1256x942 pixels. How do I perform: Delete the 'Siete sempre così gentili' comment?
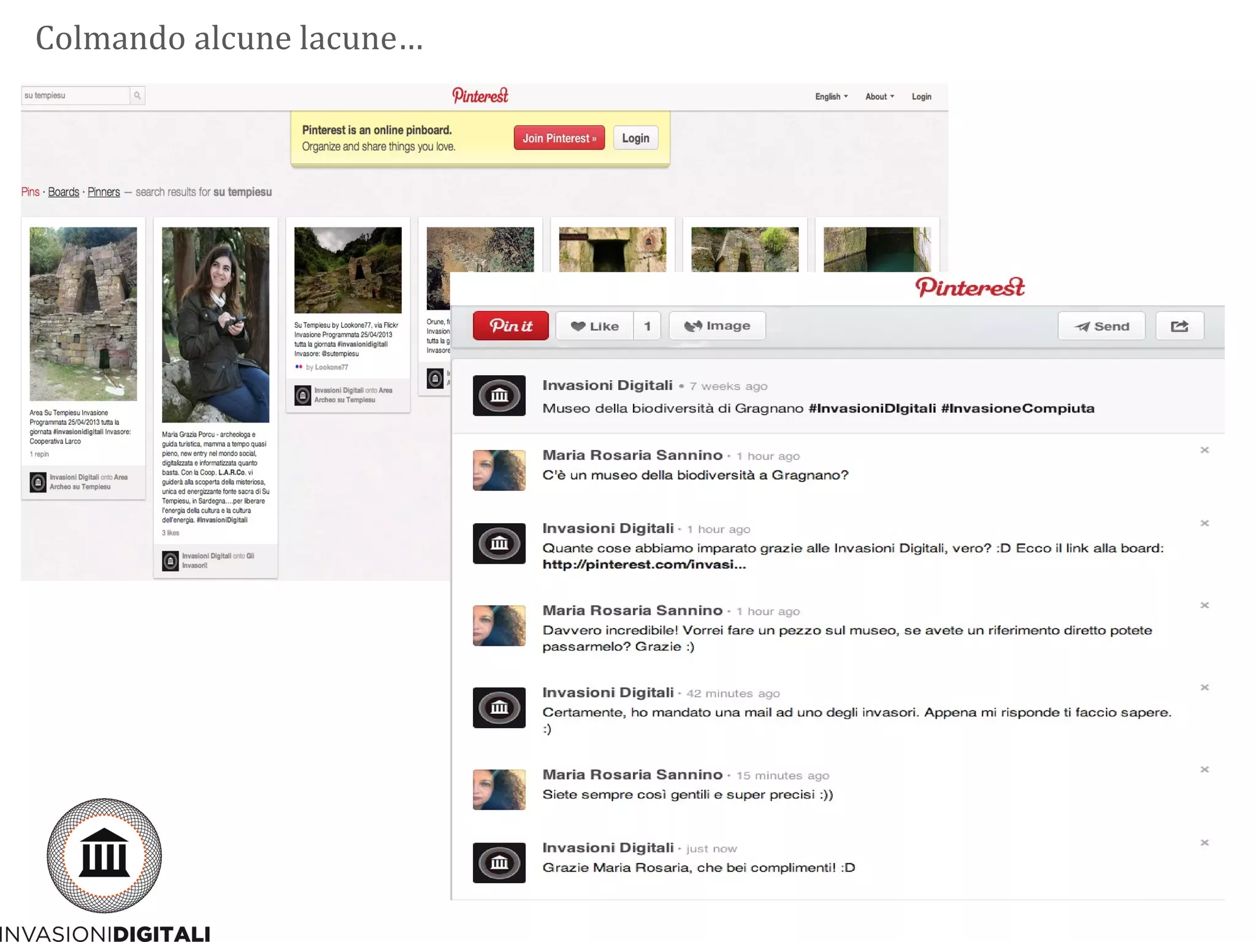[1204, 770]
